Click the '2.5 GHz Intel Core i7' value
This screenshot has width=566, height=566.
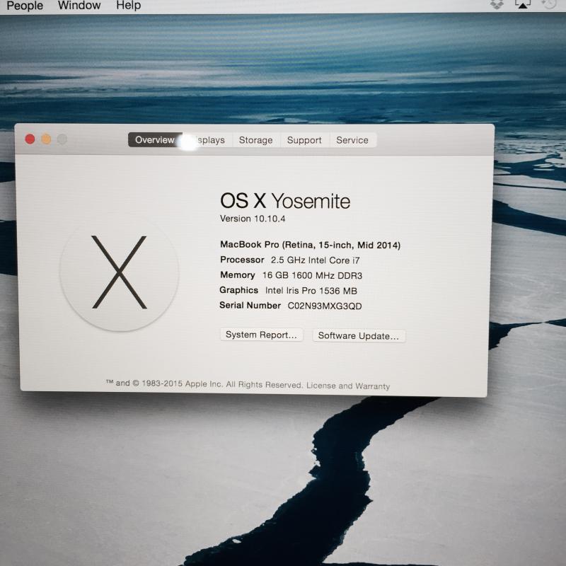tap(315, 260)
